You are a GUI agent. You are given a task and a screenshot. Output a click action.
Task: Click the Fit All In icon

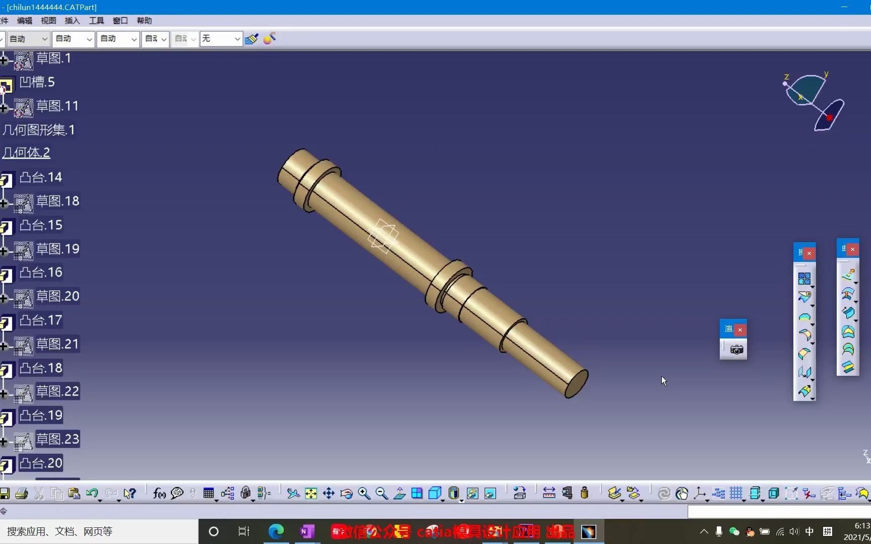coord(311,494)
